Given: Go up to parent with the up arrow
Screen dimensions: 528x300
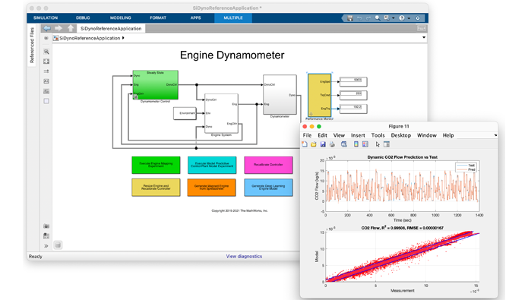Looking at the screenshot, I should coord(71,28).
